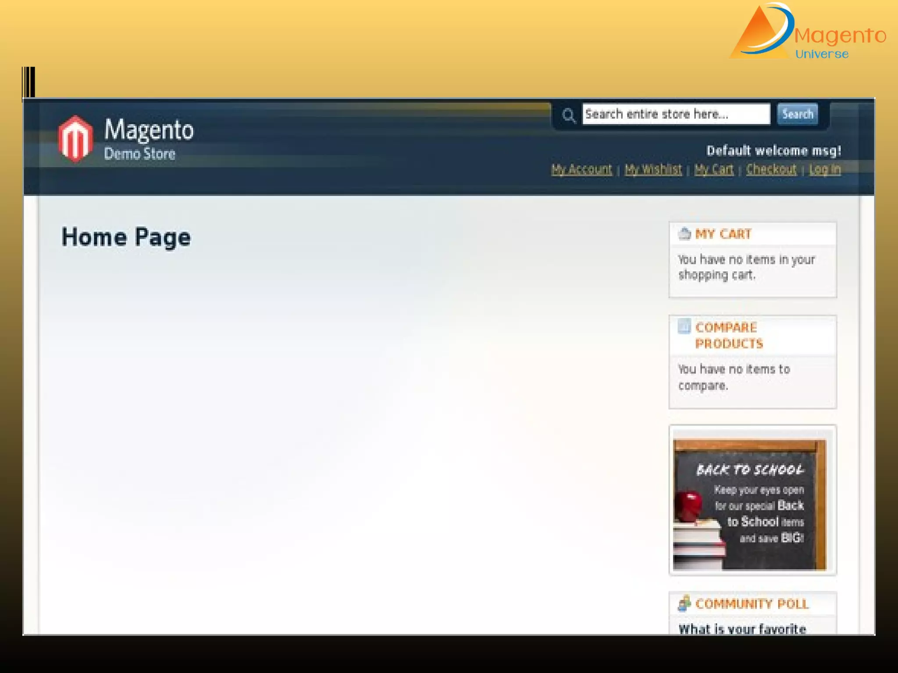898x673 pixels.
Task: Click the MY CART block title
Action: pos(723,234)
